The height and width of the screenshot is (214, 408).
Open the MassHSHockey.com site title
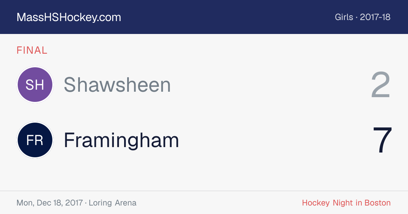(69, 17)
